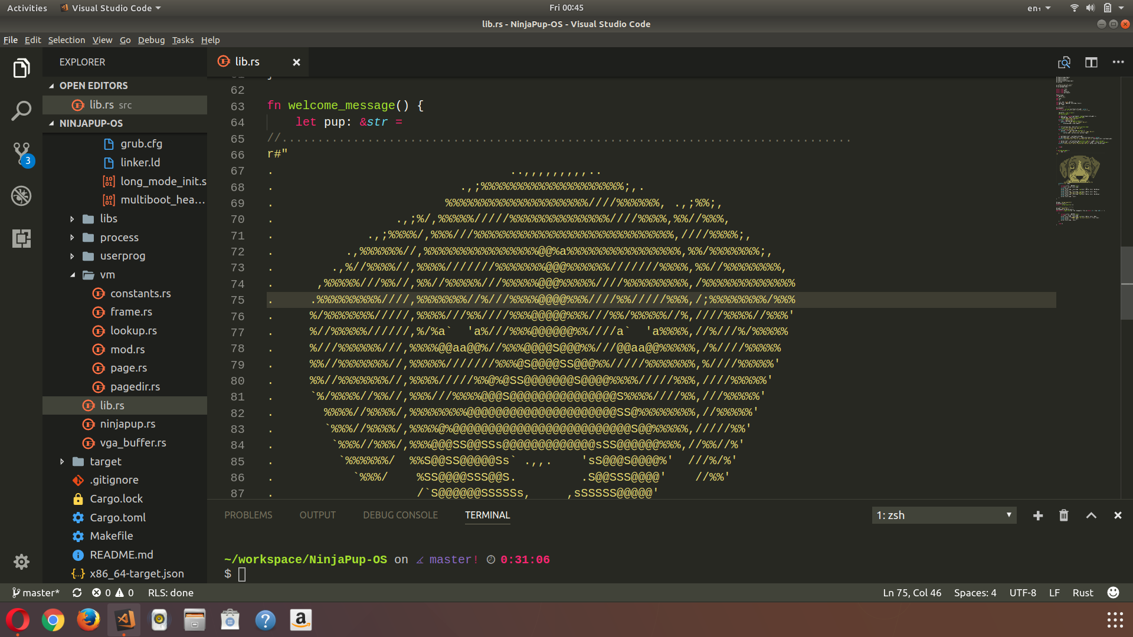Click Rust language mode in status bar
The height and width of the screenshot is (637, 1133).
(x=1082, y=593)
